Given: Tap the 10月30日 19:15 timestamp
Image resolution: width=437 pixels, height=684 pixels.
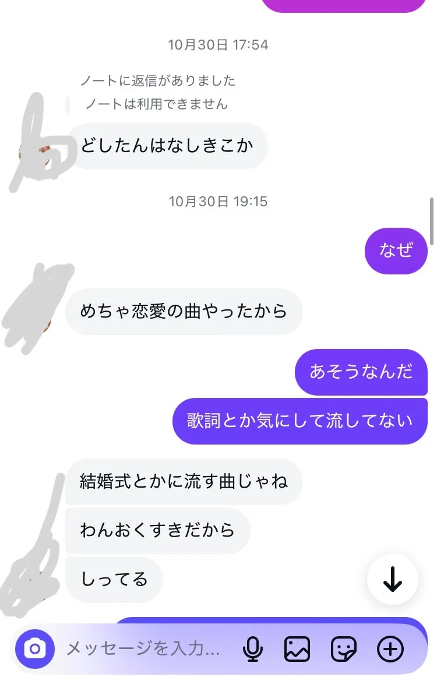Looking at the screenshot, I should tap(218, 202).
